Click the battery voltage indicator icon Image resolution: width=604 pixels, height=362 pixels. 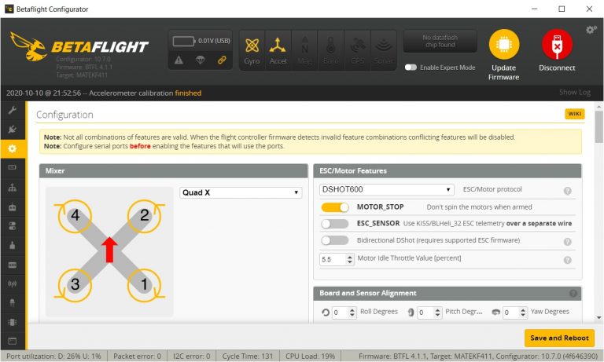pyautogui.click(x=184, y=41)
